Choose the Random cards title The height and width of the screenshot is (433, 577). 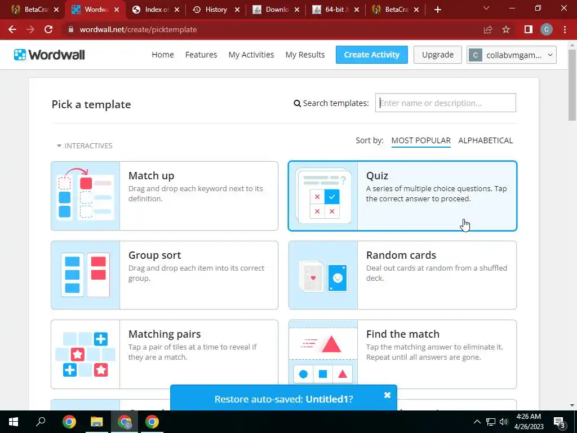point(401,255)
